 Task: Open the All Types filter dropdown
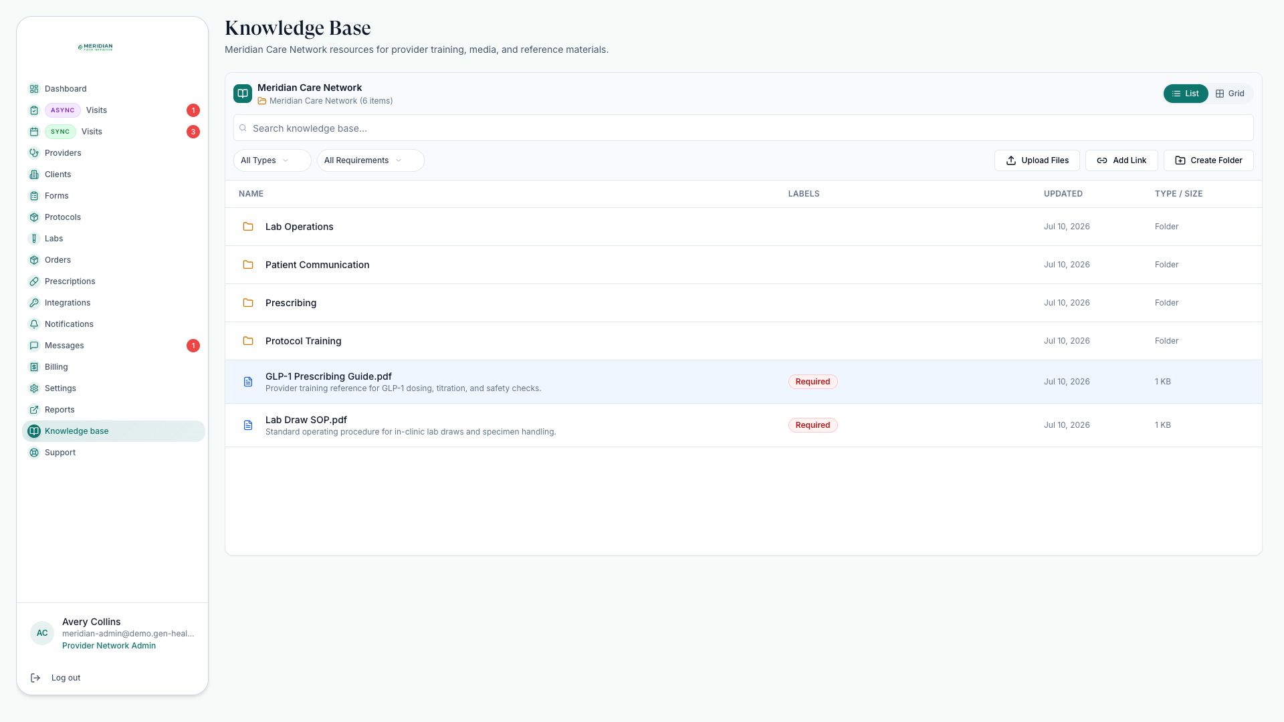coord(272,160)
